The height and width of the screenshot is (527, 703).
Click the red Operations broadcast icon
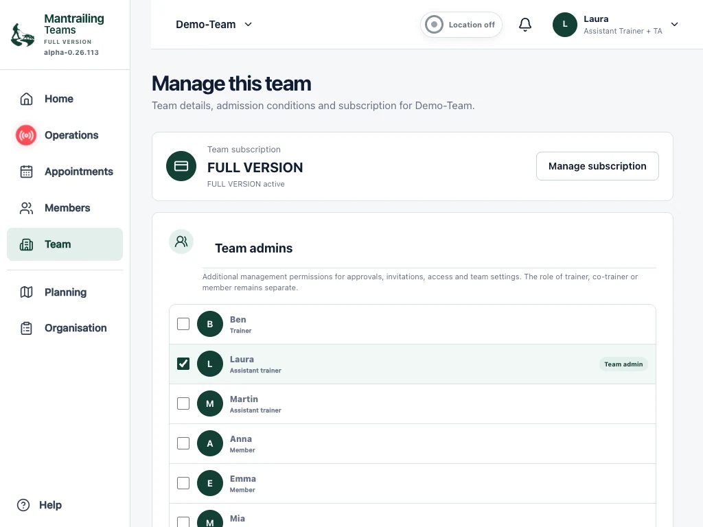(26, 135)
